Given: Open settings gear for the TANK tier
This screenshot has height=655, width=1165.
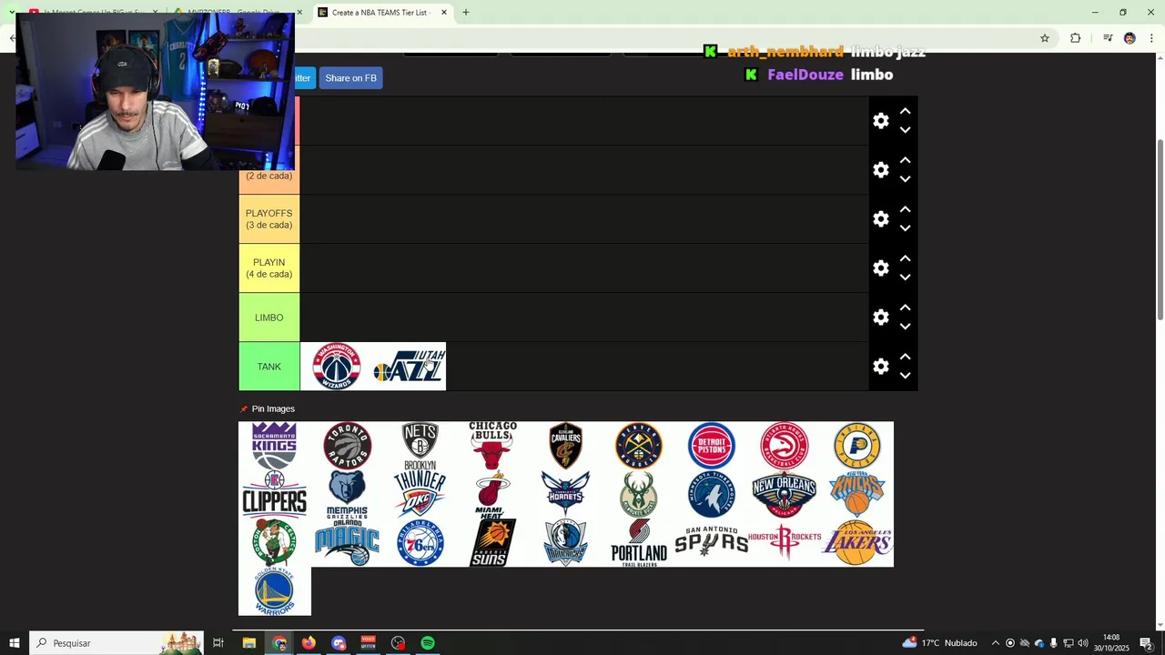Looking at the screenshot, I should [880, 367].
